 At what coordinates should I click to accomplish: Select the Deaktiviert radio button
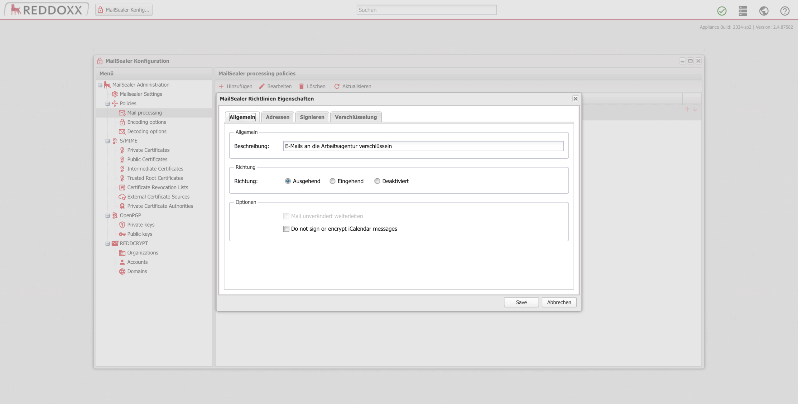[x=377, y=181]
